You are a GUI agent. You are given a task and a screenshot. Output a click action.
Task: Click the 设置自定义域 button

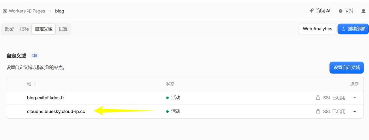[347, 68]
